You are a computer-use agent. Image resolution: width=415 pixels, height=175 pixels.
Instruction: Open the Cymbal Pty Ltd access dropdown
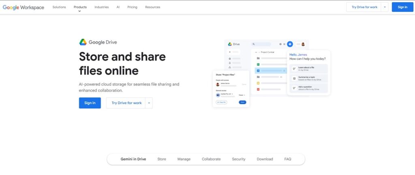(227, 94)
